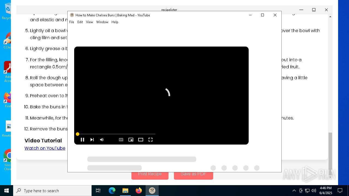
Task: Open the File menu
Action: 72,22
